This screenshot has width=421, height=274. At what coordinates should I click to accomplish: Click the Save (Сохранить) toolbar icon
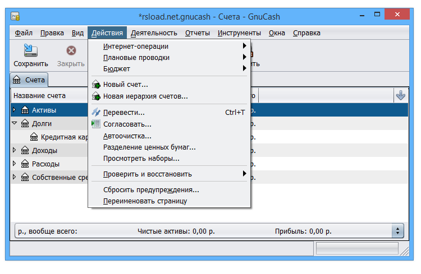click(31, 50)
